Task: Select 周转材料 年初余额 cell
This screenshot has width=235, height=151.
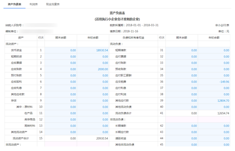Action: click(x=93, y=126)
